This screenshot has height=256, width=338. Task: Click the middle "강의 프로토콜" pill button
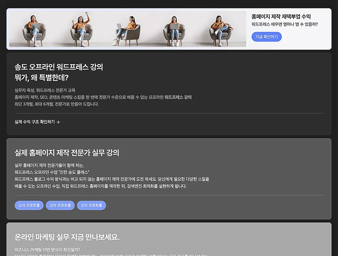click(60, 205)
